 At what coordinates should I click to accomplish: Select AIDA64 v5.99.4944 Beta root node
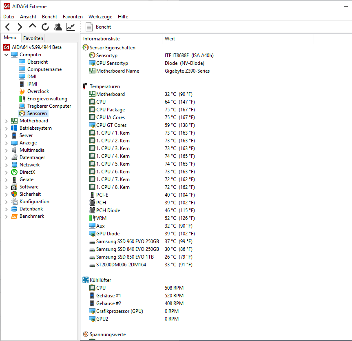(32, 47)
